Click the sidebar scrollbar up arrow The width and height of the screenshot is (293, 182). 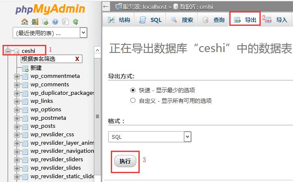click(x=97, y=50)
